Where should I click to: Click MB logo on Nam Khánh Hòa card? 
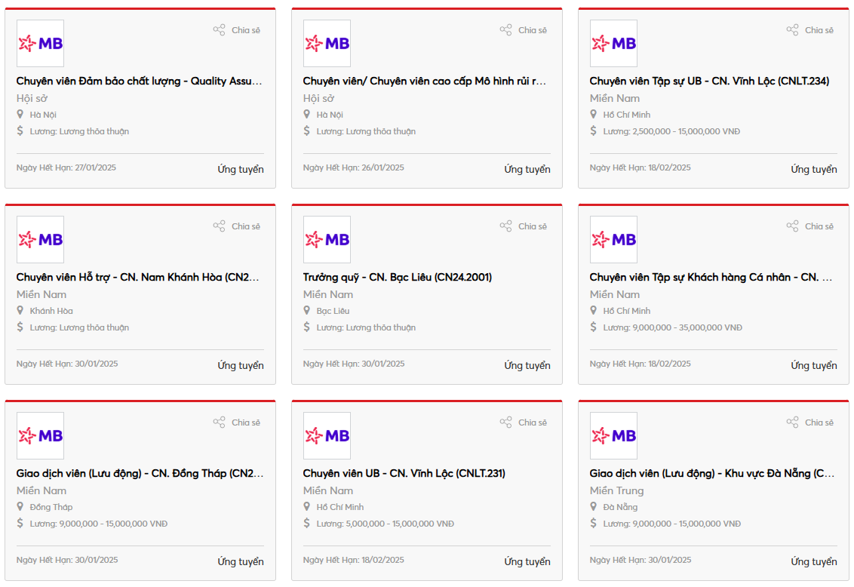40,240
